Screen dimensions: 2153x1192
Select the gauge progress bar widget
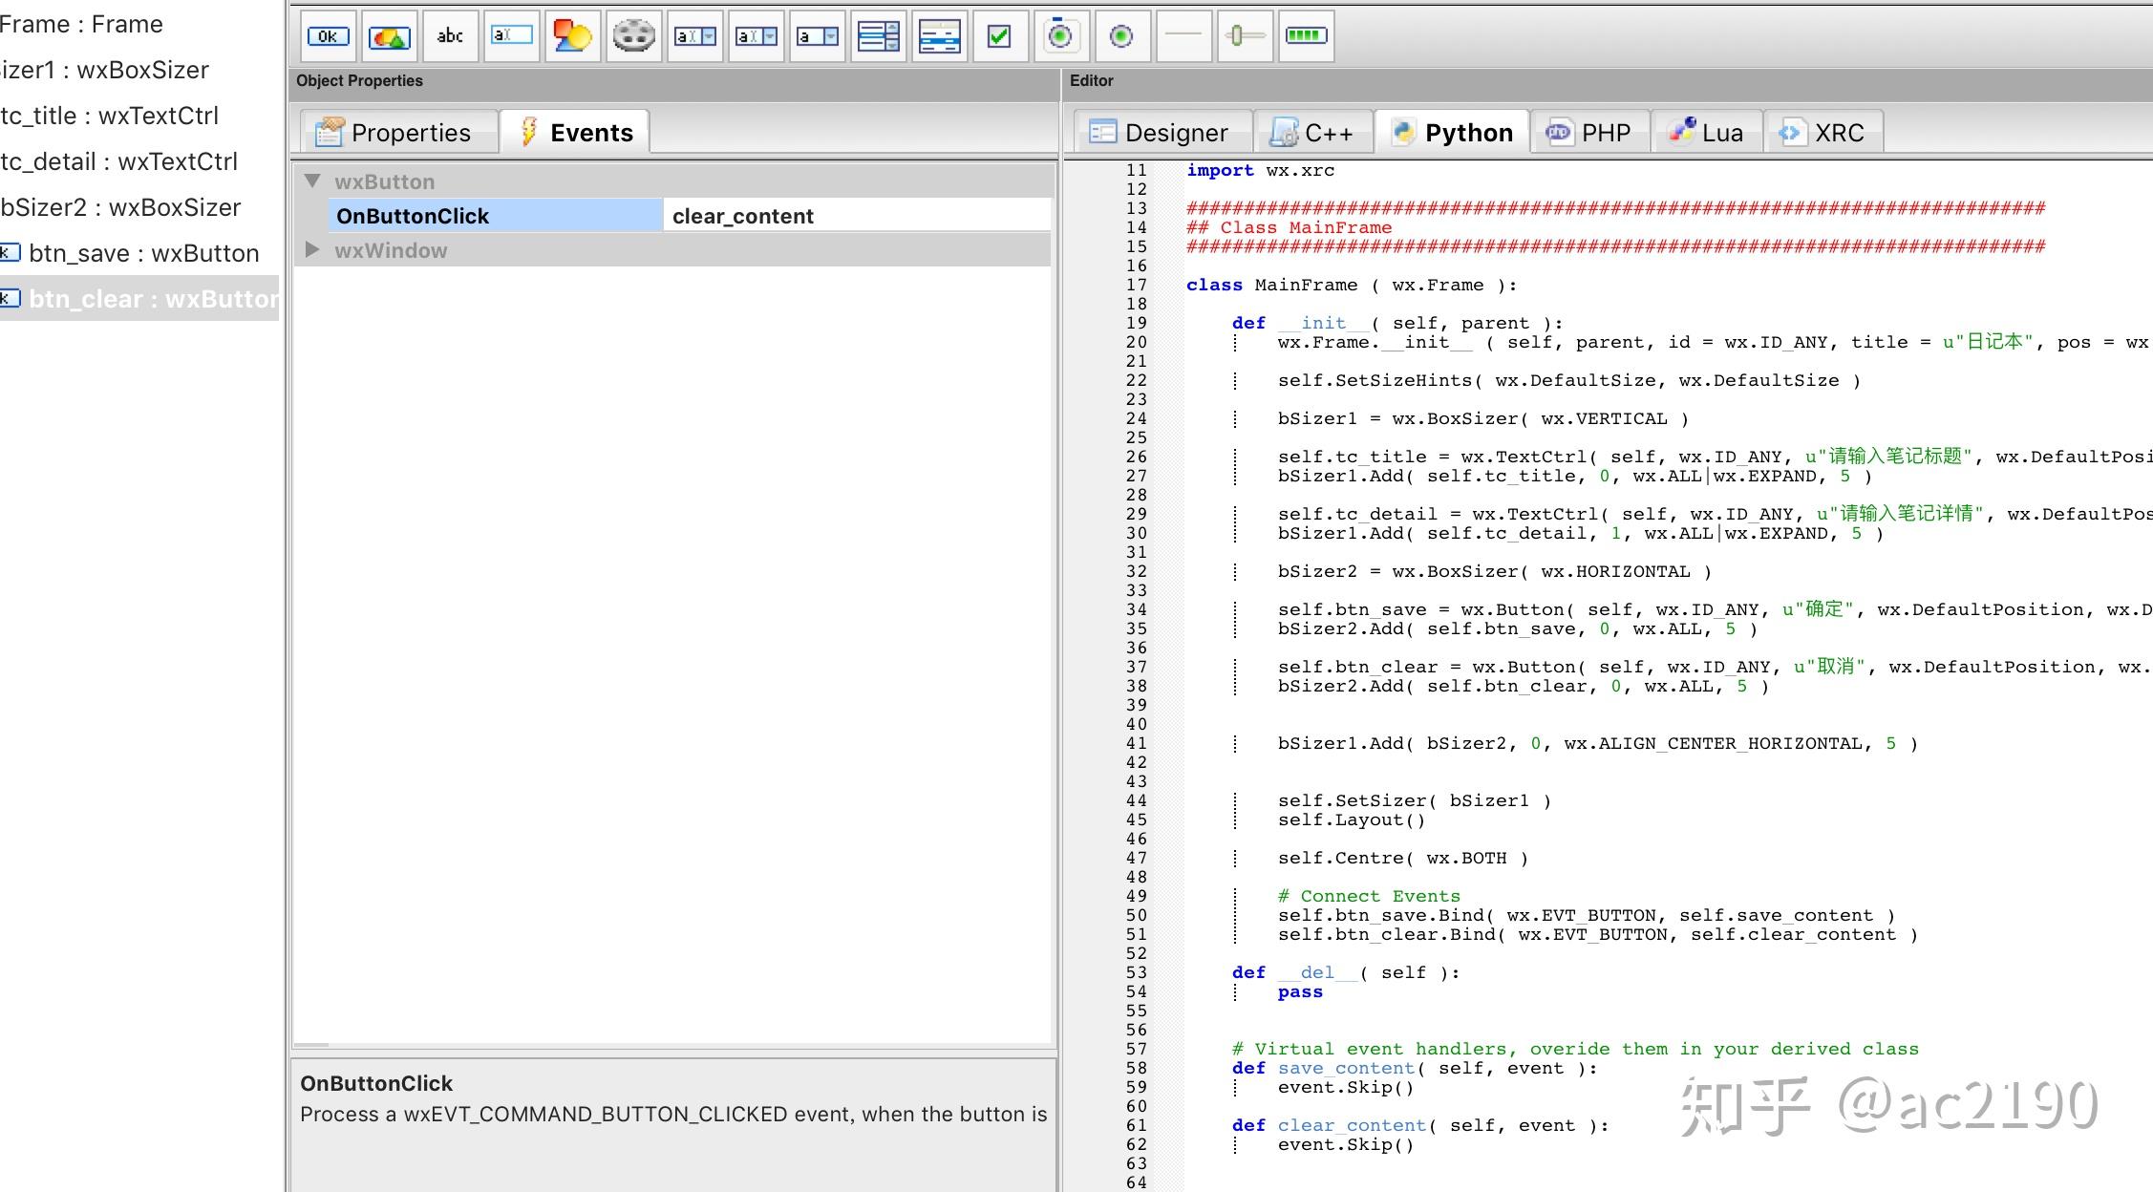1305,36
